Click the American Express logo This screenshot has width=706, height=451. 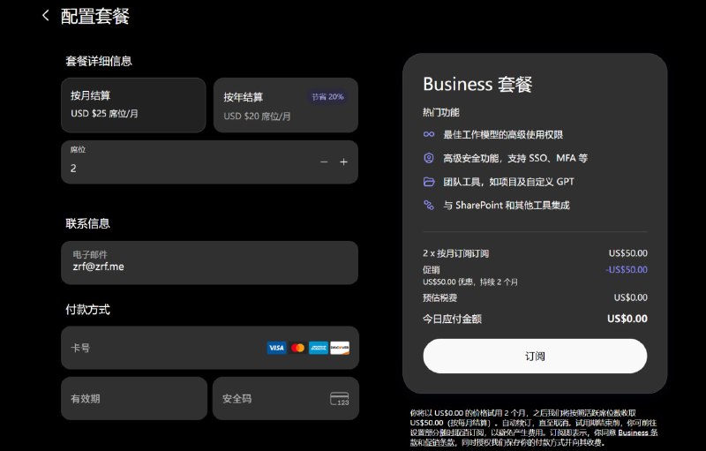tap(319, 348)
